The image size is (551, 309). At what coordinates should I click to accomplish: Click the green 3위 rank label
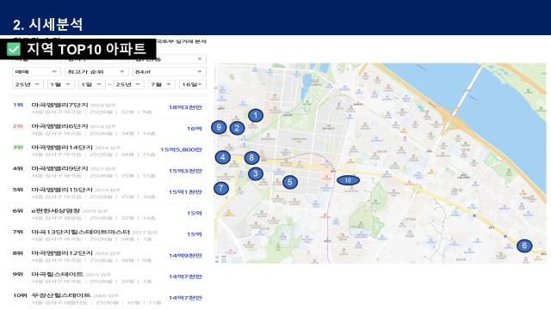[x=18, y=147]
